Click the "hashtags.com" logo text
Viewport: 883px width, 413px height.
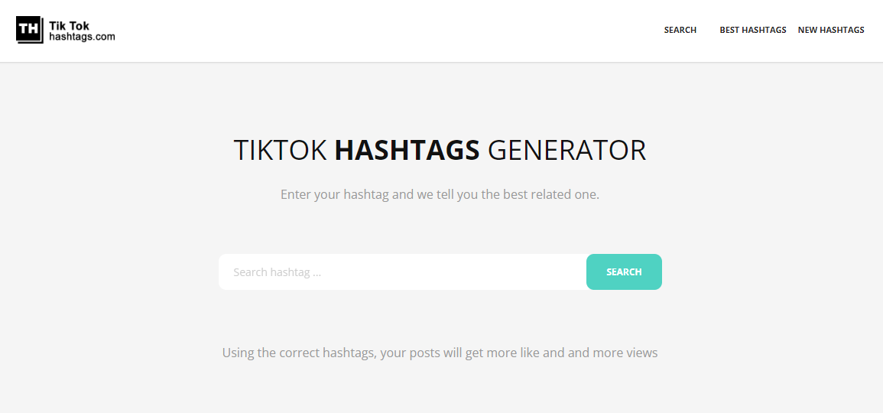82,36
